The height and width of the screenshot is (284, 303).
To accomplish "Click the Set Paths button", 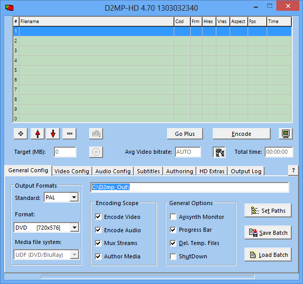I will (x=268, y=211).
